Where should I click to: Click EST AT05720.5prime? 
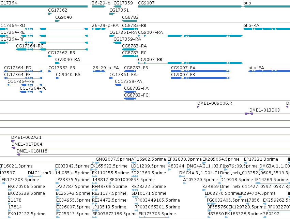coord(200,180)
